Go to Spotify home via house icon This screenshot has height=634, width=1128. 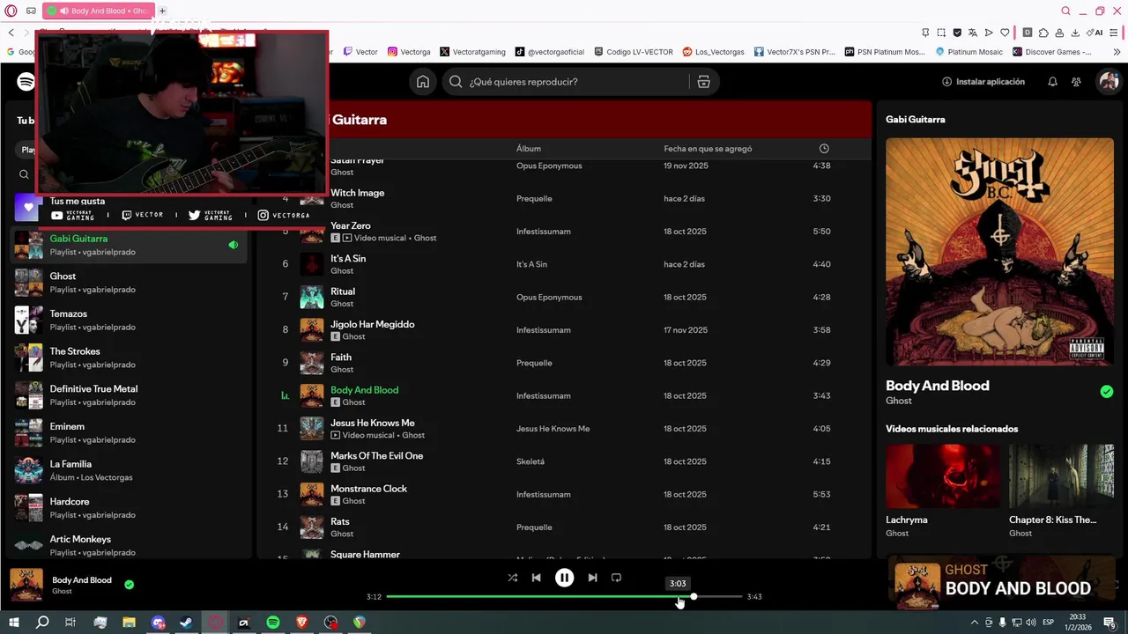tap(423, 82)
